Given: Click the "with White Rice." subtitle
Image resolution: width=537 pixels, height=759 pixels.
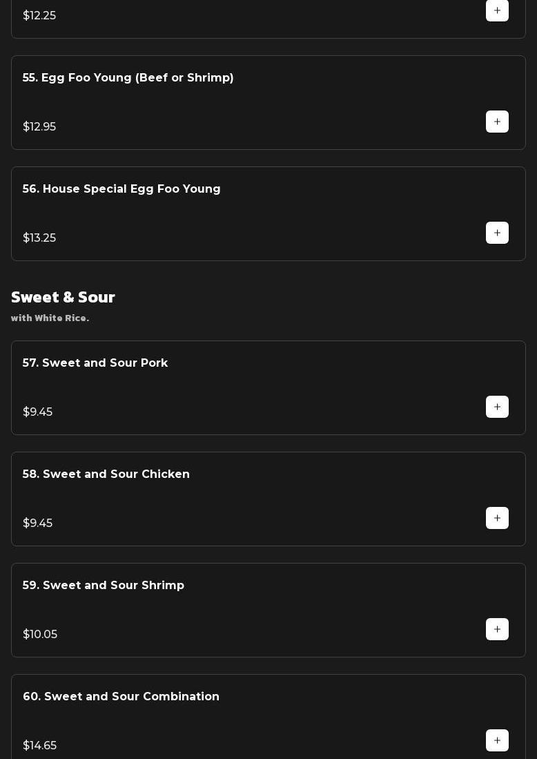Looking at the screenshot, I should tap(50, 318).
